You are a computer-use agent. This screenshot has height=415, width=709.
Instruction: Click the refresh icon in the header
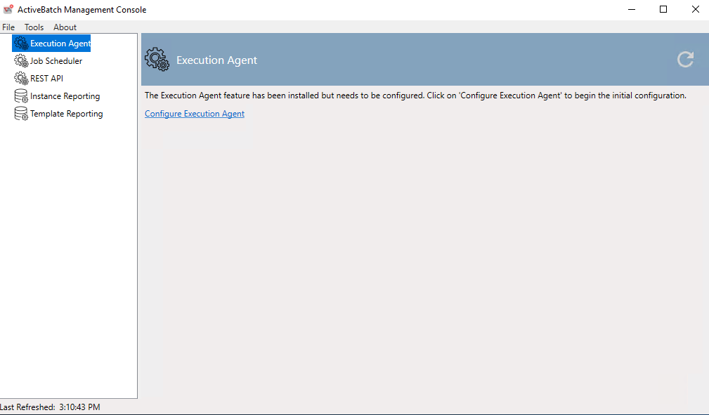(686, 59)
